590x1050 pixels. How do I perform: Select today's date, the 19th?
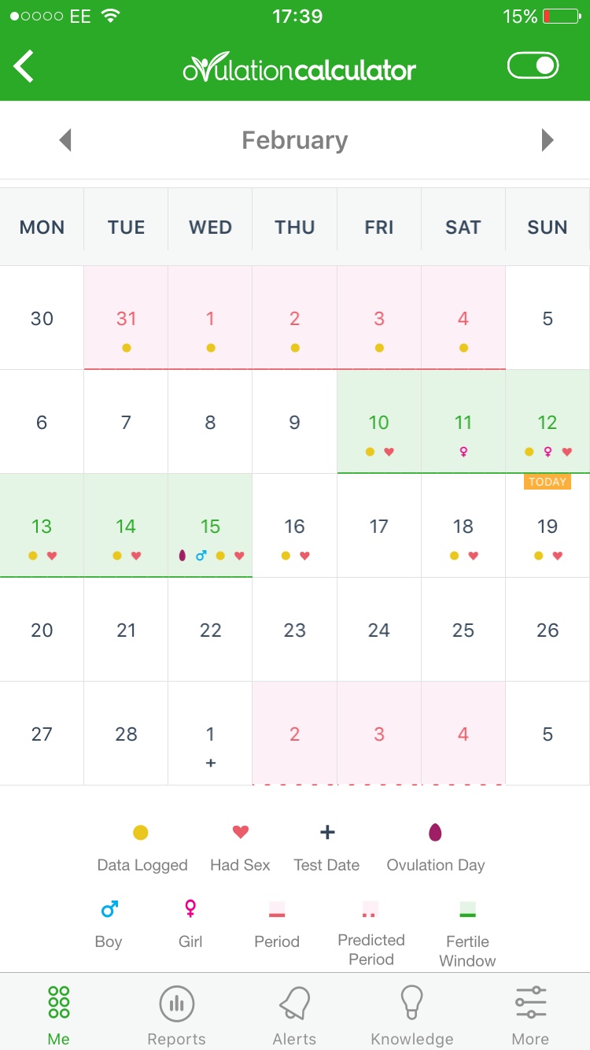click(548, 526)
